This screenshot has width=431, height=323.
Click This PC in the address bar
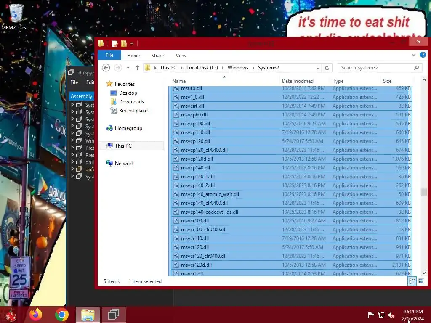point(168,68)
